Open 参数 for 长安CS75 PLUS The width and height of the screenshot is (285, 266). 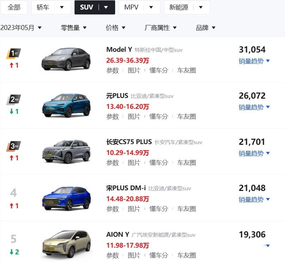(113, 163)
